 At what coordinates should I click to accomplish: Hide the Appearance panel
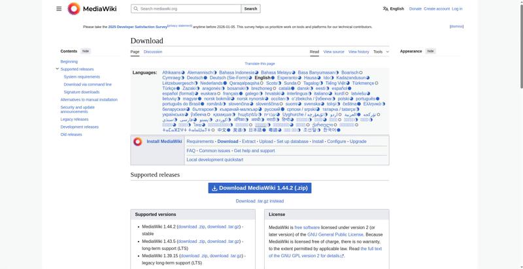click(430, 51)
